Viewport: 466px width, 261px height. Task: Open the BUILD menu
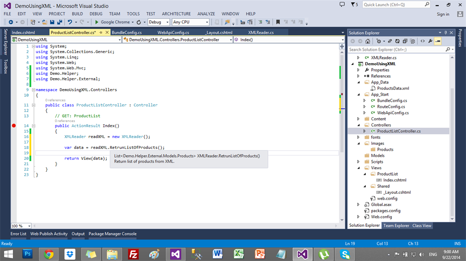click(77, 14)
